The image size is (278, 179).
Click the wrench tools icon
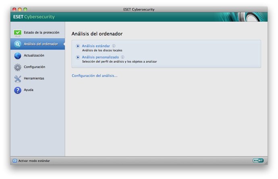point(18,79)
